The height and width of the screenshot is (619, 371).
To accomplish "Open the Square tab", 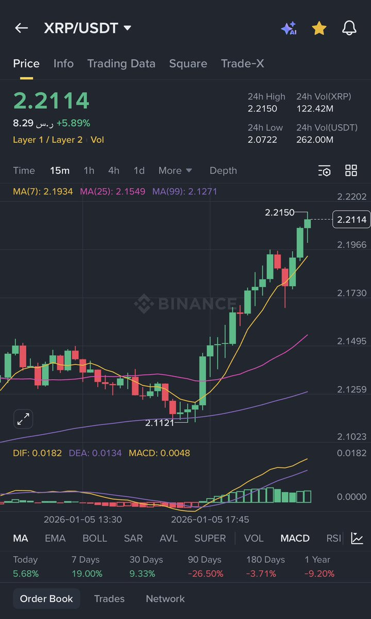I will click(x=188, y=63).
